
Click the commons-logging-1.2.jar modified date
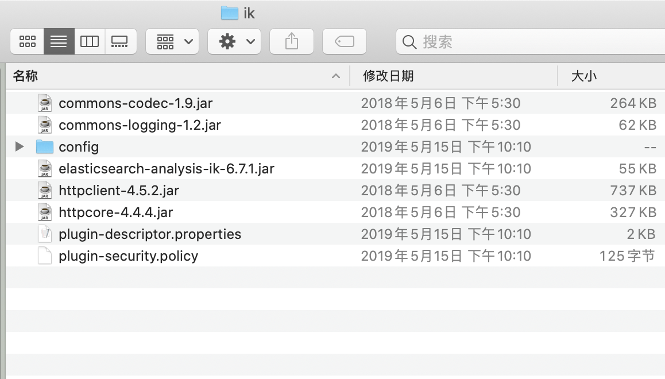click(x=440, y=125)
